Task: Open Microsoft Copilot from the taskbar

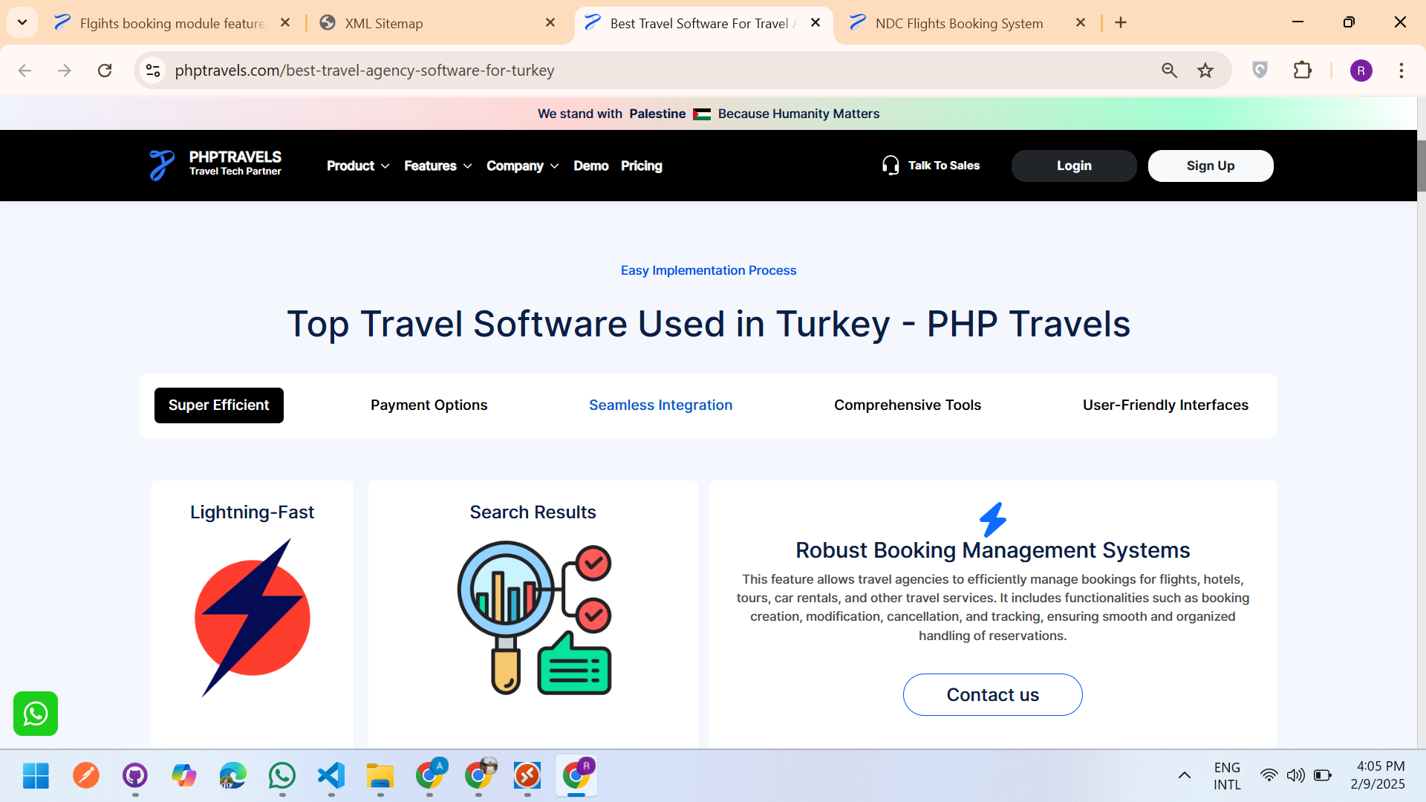Action: pyautogui.click(x=183, y=776)
